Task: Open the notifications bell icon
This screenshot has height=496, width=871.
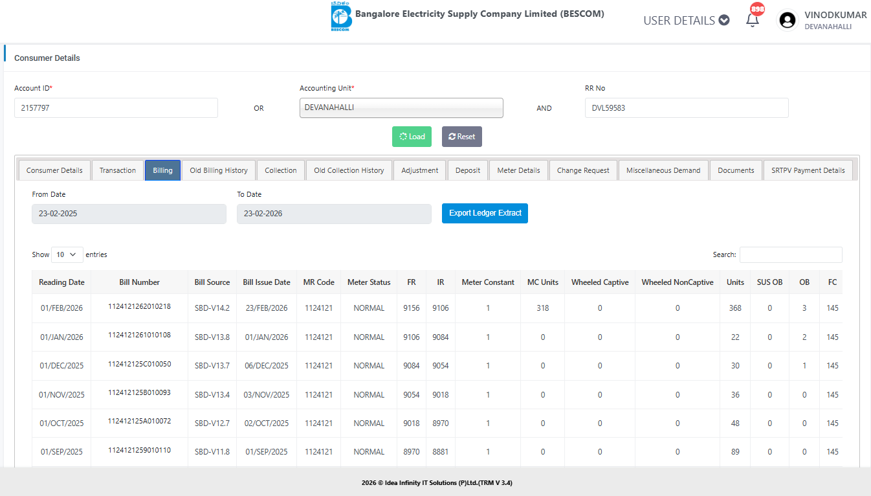Action: pos(752,20)
